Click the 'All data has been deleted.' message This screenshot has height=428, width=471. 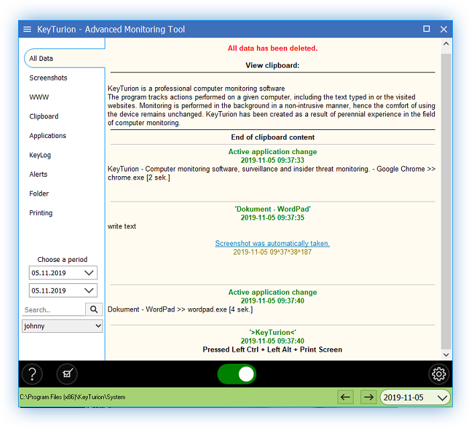coord(272,48)
